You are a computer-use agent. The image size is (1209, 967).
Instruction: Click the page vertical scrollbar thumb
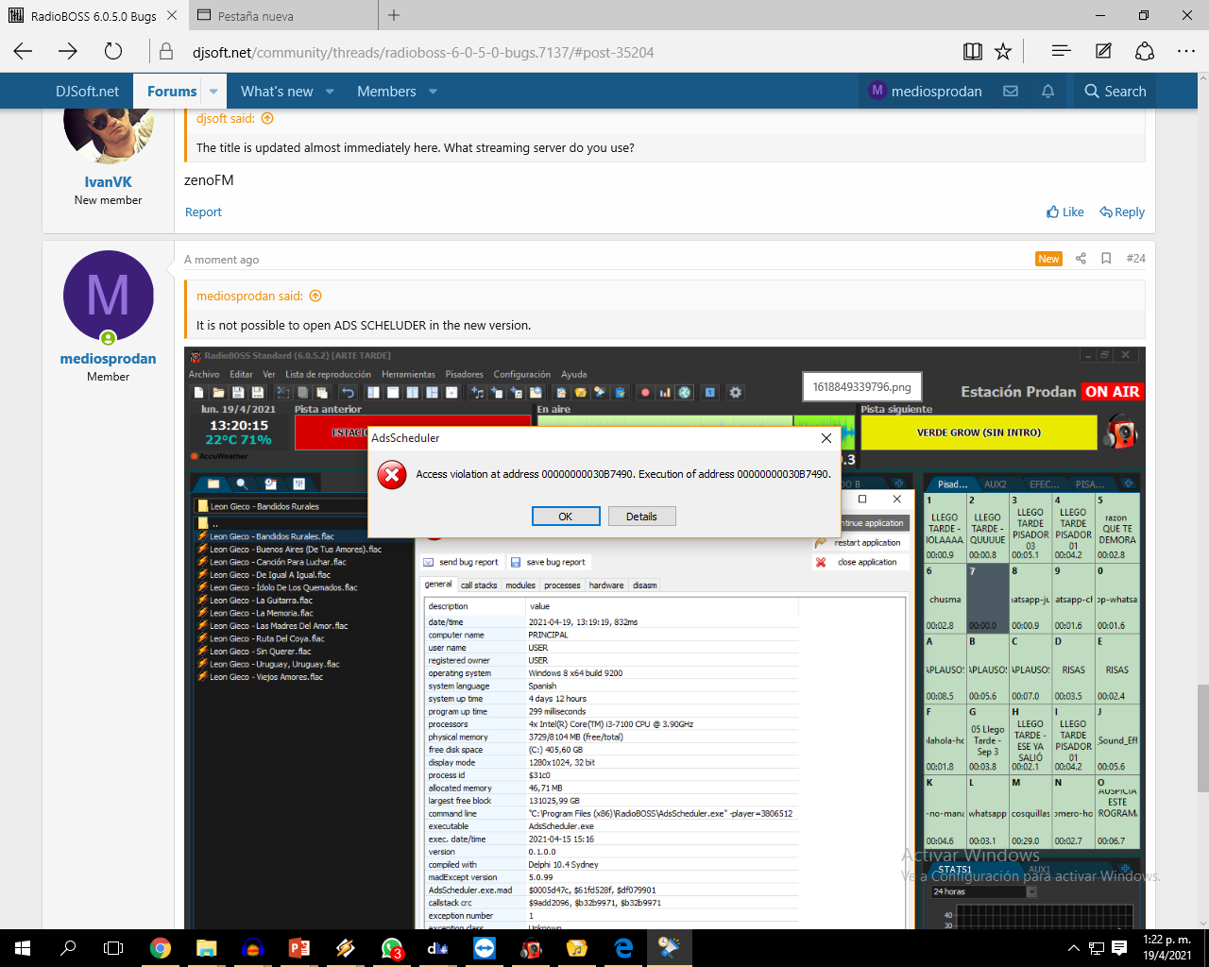coord(1202,738)
